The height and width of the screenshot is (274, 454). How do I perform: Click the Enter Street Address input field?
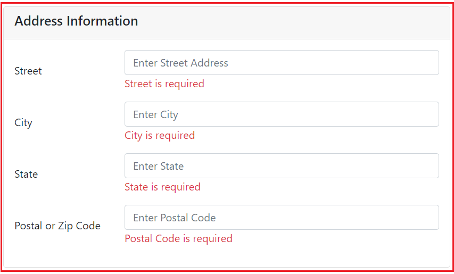pyautogui.click(x=282, y=62)
